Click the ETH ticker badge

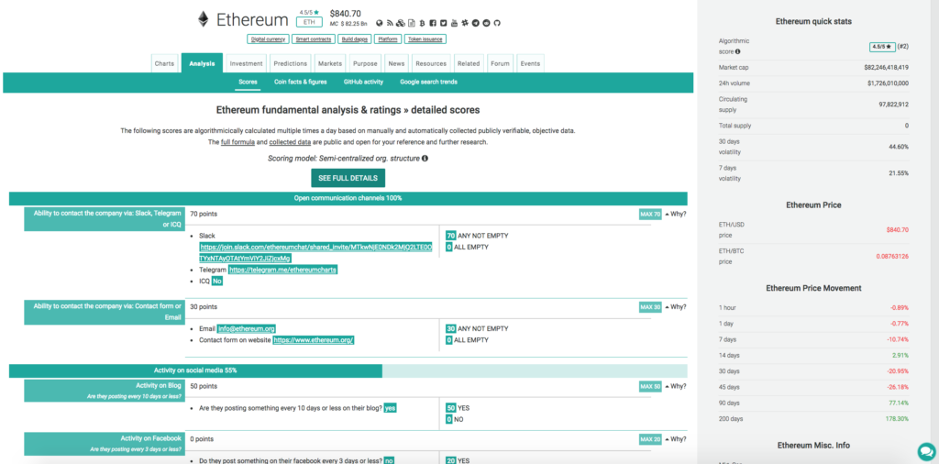tap(310, 22)
